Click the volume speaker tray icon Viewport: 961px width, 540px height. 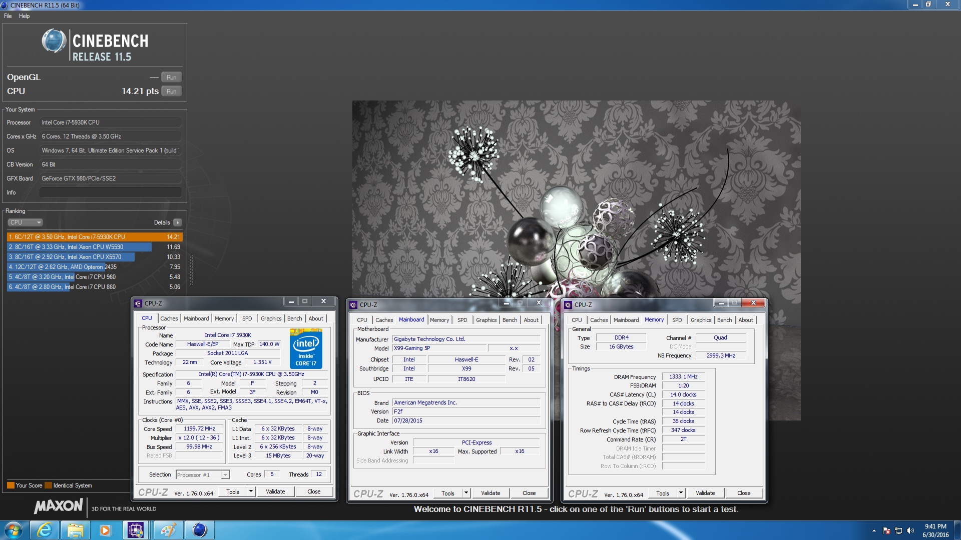pos(910,530)
